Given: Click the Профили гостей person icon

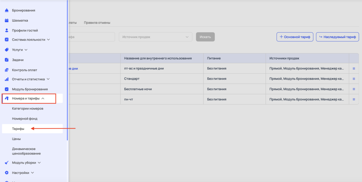Looking at the screenshot, I should click(7, 30).
